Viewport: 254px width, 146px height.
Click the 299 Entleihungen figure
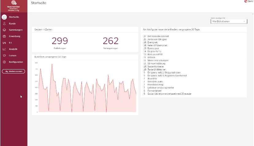point(60,41)
